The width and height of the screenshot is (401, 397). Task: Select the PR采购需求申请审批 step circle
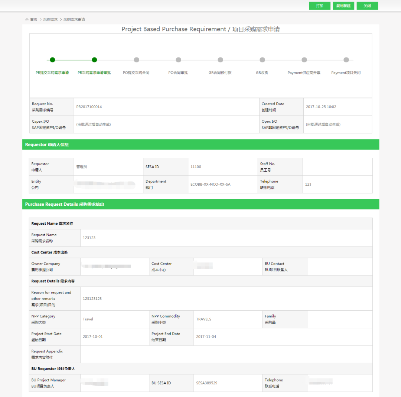pyautogui.click(x=94, y=60)
